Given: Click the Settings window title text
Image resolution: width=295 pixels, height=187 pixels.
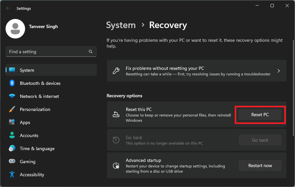Looking at the screenshot, I should 24,8.
